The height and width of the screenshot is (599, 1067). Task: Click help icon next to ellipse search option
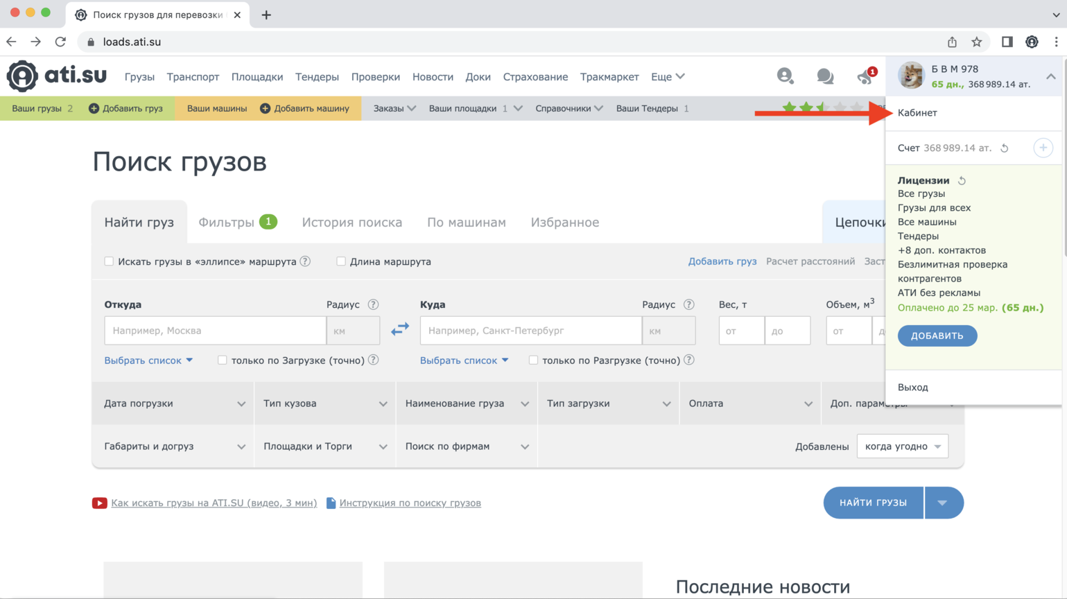(x=305, y=261)
